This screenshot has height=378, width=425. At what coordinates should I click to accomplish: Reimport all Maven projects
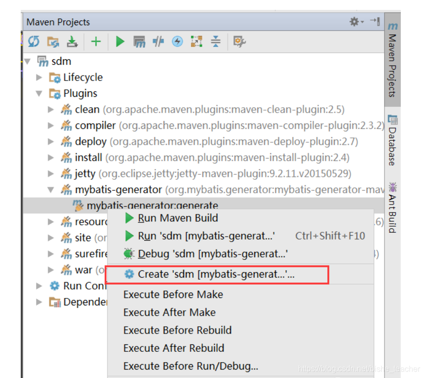pyautogui.click(x=34, y=42)
